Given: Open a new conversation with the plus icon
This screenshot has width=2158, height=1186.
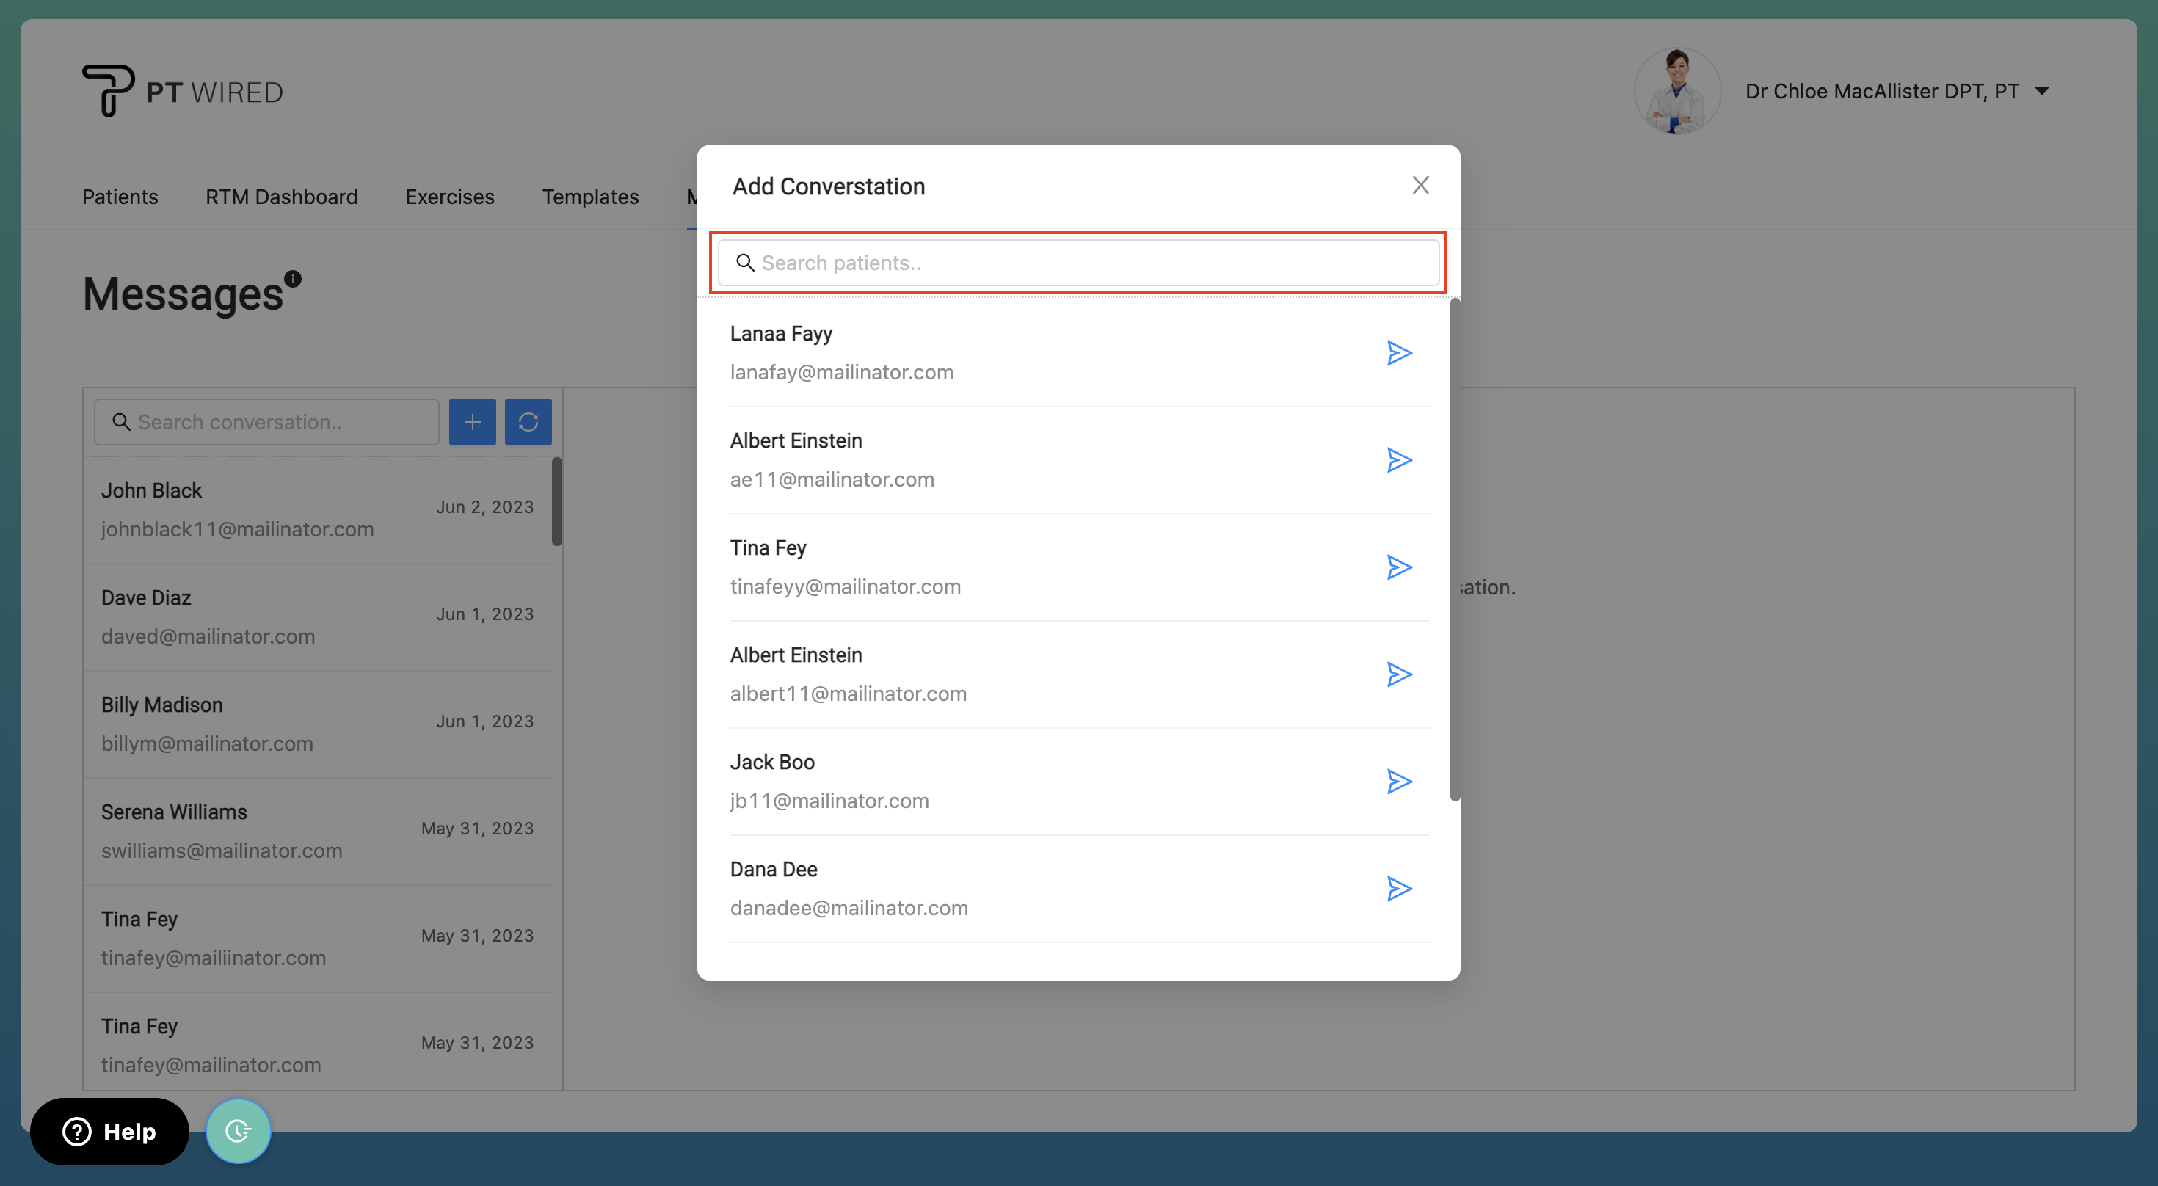Looking at the screenshot, I should click(x=472, y=421).
